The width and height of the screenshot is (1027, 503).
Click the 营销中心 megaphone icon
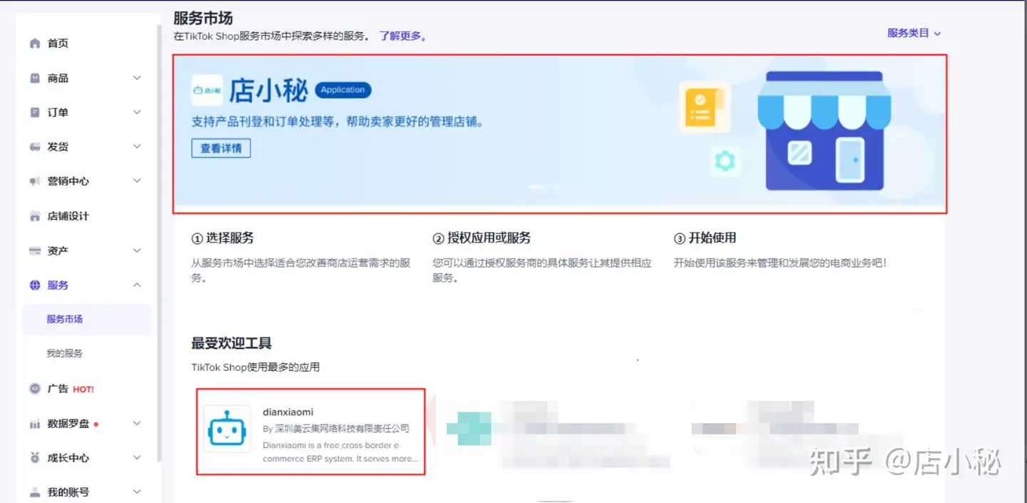point(35,181)
